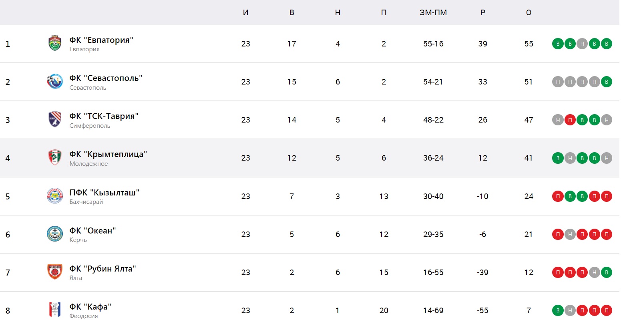
Task: Open the ФК "Евпатория" team name link
Action: [101, 40]
